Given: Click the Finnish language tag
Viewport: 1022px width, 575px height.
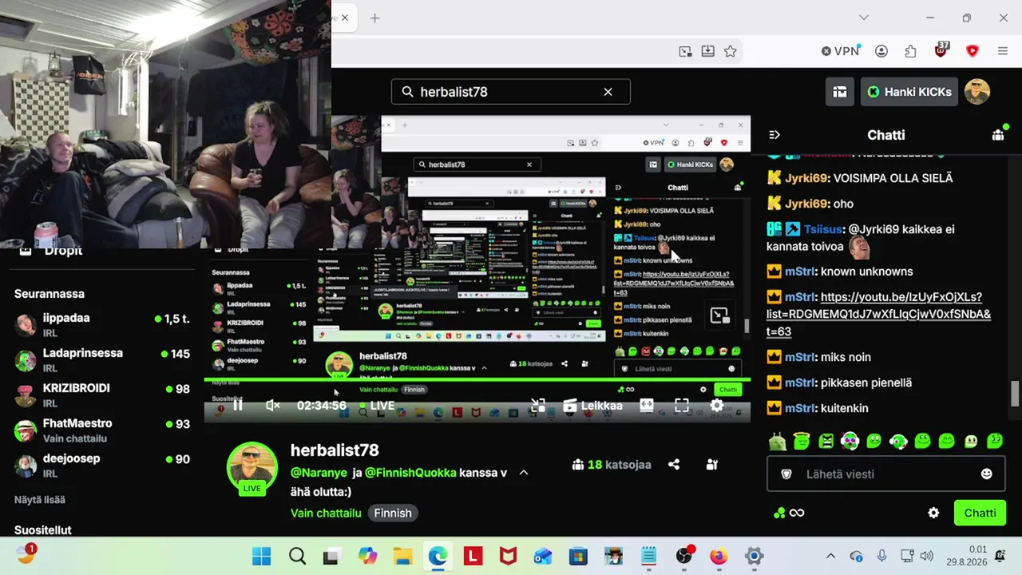Looking at the screenshot, I should coord(393,514).
